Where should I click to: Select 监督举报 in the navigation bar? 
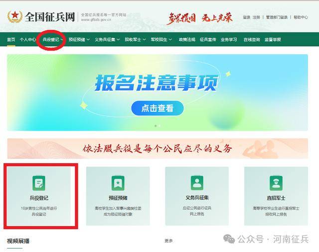click(x=272, y=39)
